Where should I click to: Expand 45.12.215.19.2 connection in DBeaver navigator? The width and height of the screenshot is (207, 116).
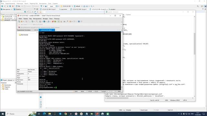pos(1,18)
